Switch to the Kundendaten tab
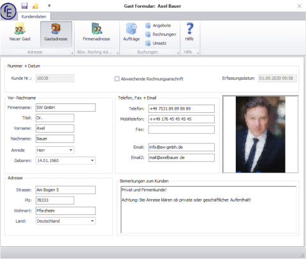Viewport: 306px width, 259px height. pyautogui.click(x=34, y=17)
